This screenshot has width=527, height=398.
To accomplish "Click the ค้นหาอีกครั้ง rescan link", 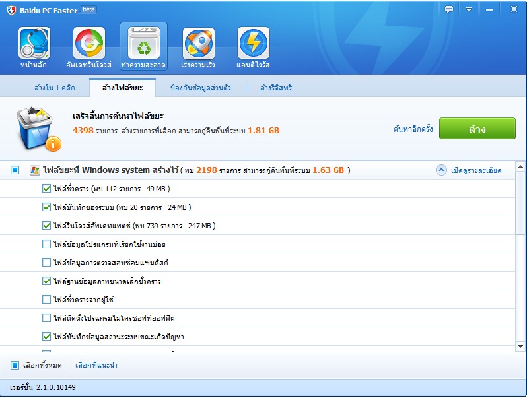I will 413,129.
